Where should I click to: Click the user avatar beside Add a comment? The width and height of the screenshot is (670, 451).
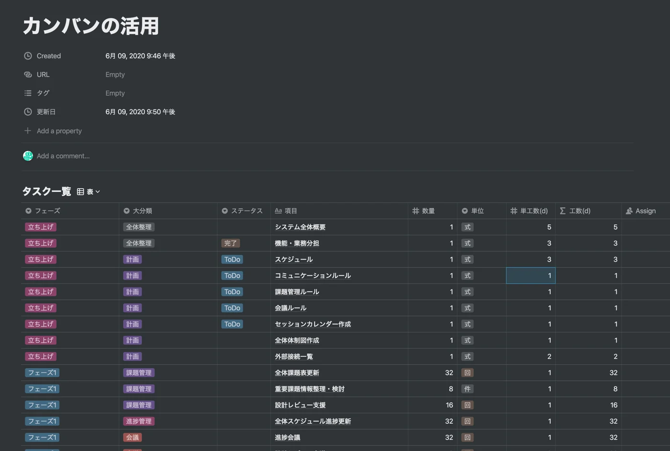pos(28,156)
